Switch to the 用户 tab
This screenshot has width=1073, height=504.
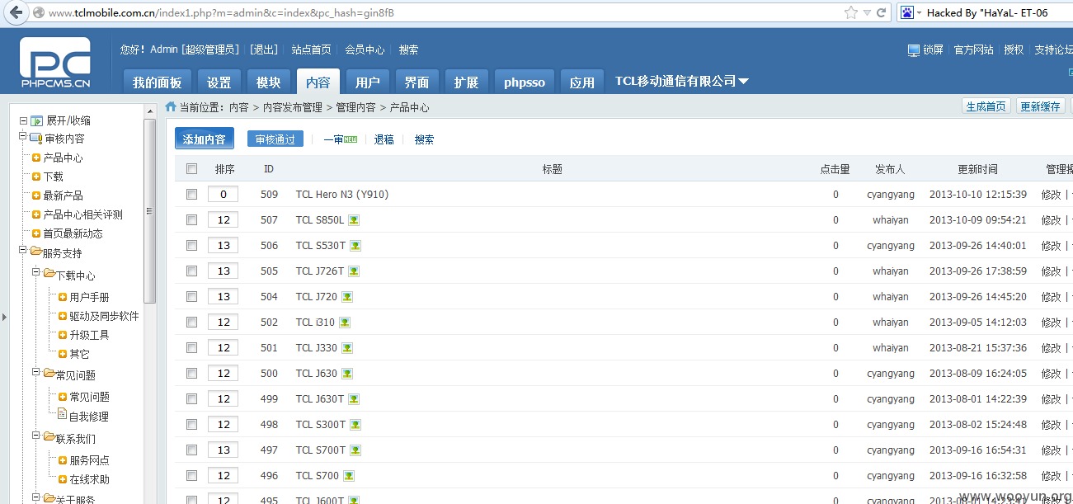[368, 82]
